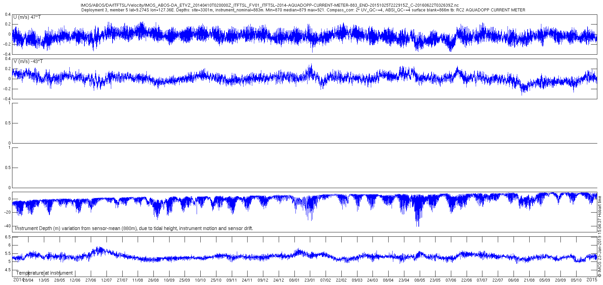
Task: Click the '10/09' date tick label
Action: (x=169, y=280)
